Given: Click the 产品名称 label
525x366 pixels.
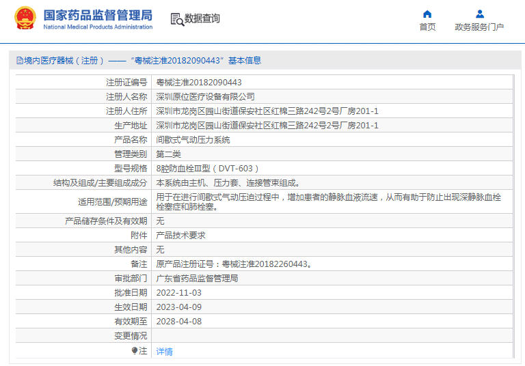Looking at the screenshot, I should tap(131, 140).
